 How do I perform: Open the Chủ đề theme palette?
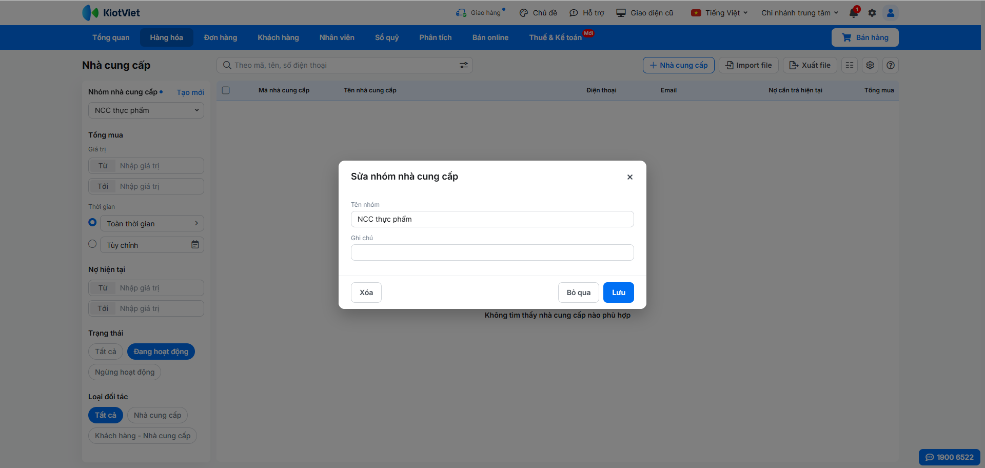pos(538,13)
